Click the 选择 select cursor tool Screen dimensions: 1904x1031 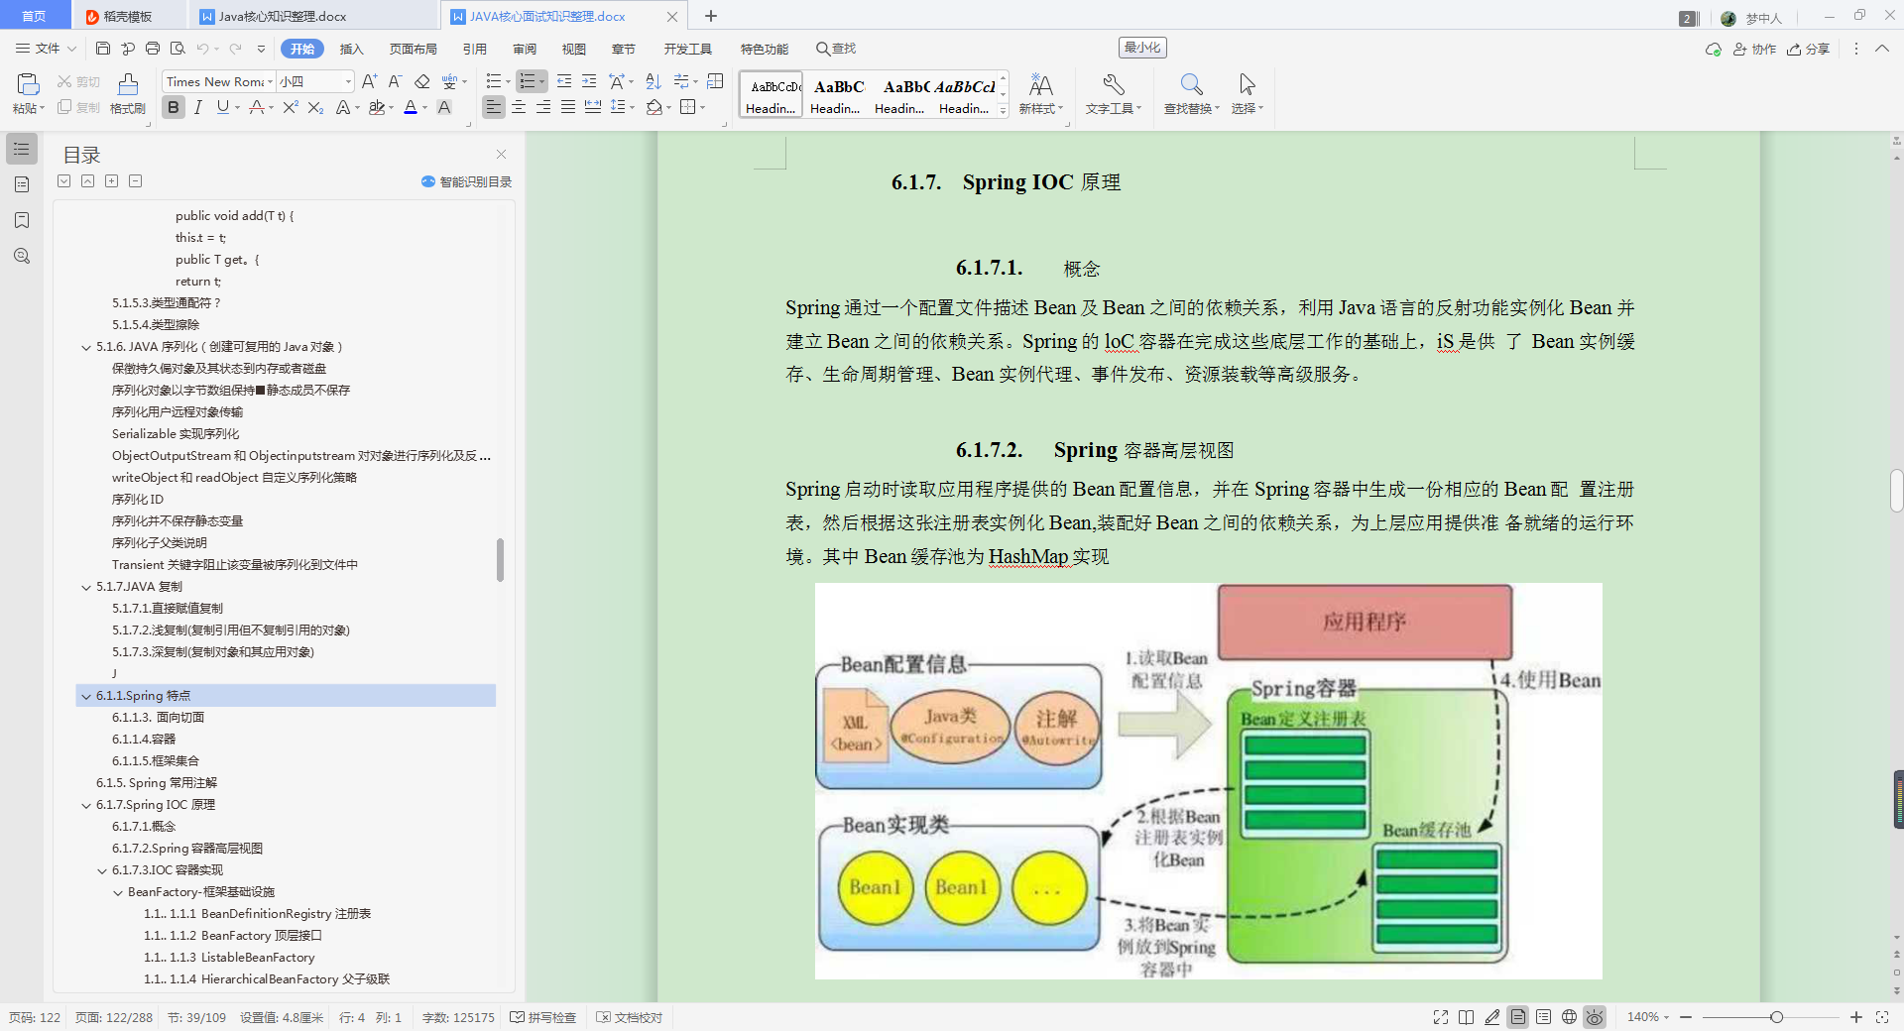pos(1247,93)
